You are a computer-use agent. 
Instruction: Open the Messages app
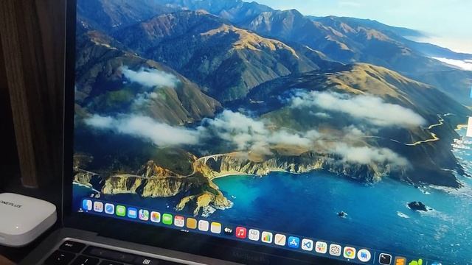pos(121,211)
